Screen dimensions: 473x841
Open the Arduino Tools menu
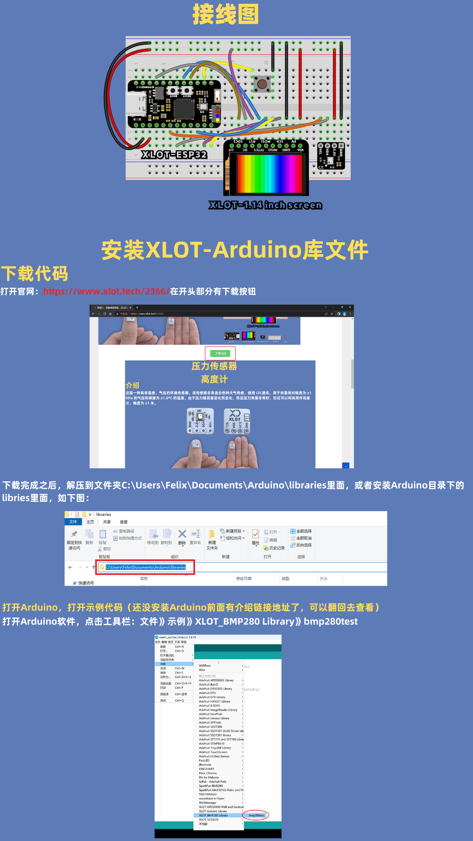(177, 642)
